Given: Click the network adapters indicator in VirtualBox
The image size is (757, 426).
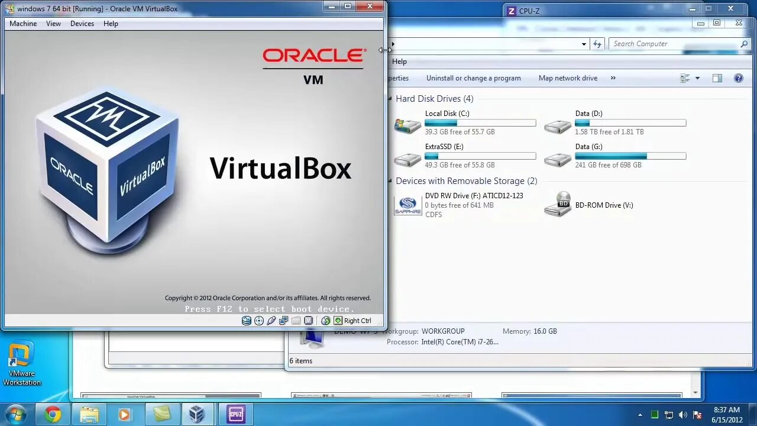Looking at the screenshot, I should [284, 321].
